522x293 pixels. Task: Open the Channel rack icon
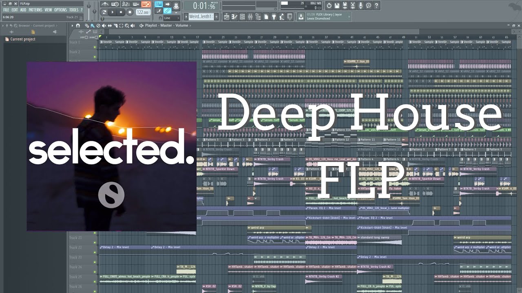coord(242,17)
